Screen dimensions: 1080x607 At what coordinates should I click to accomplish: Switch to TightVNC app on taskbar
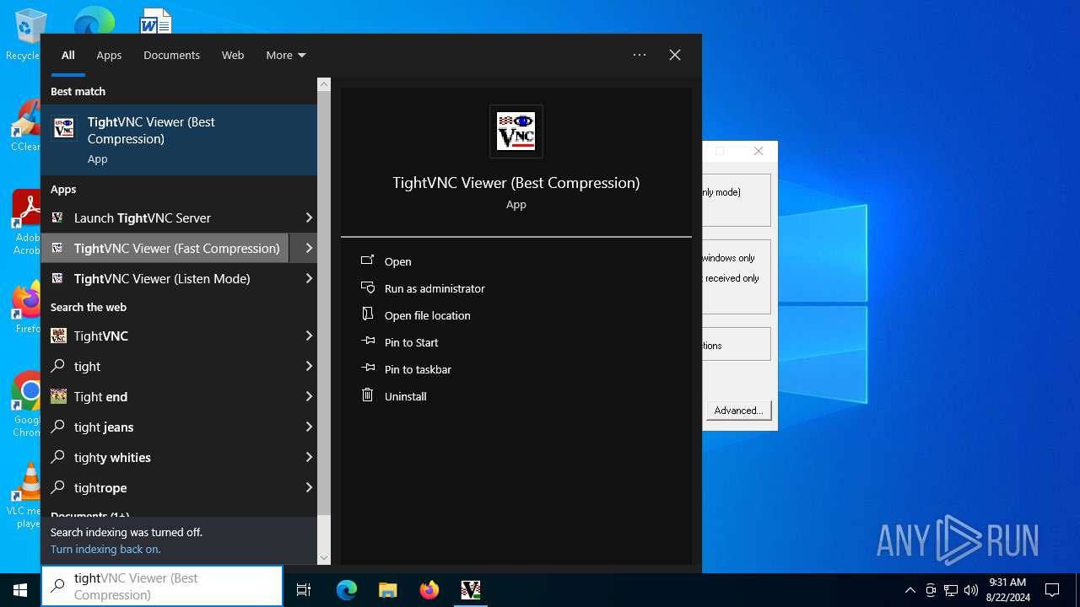pos(471,590)
